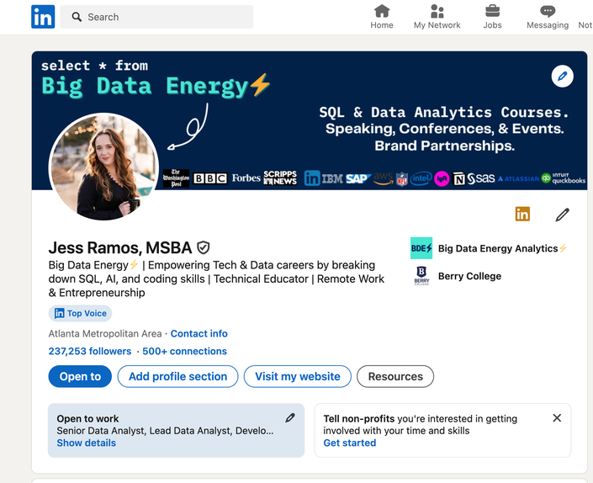The height and width of the screenshot is (483, 593).
Task: Click the Washington Post logo in banner
Action: click(x=177, y=178)
